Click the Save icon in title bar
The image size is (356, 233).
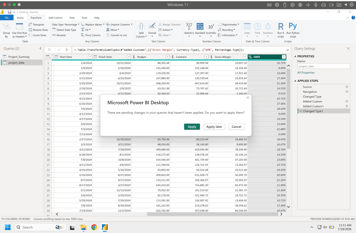click(9, 12)
